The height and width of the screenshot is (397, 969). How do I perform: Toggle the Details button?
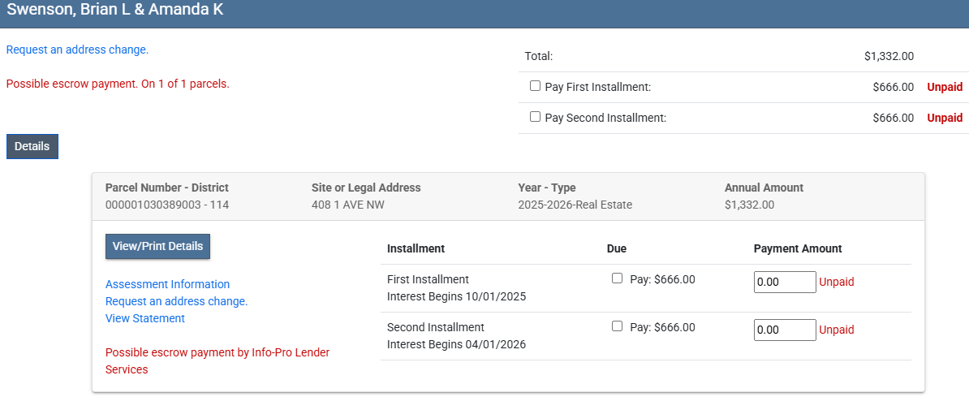coord(32,147)
